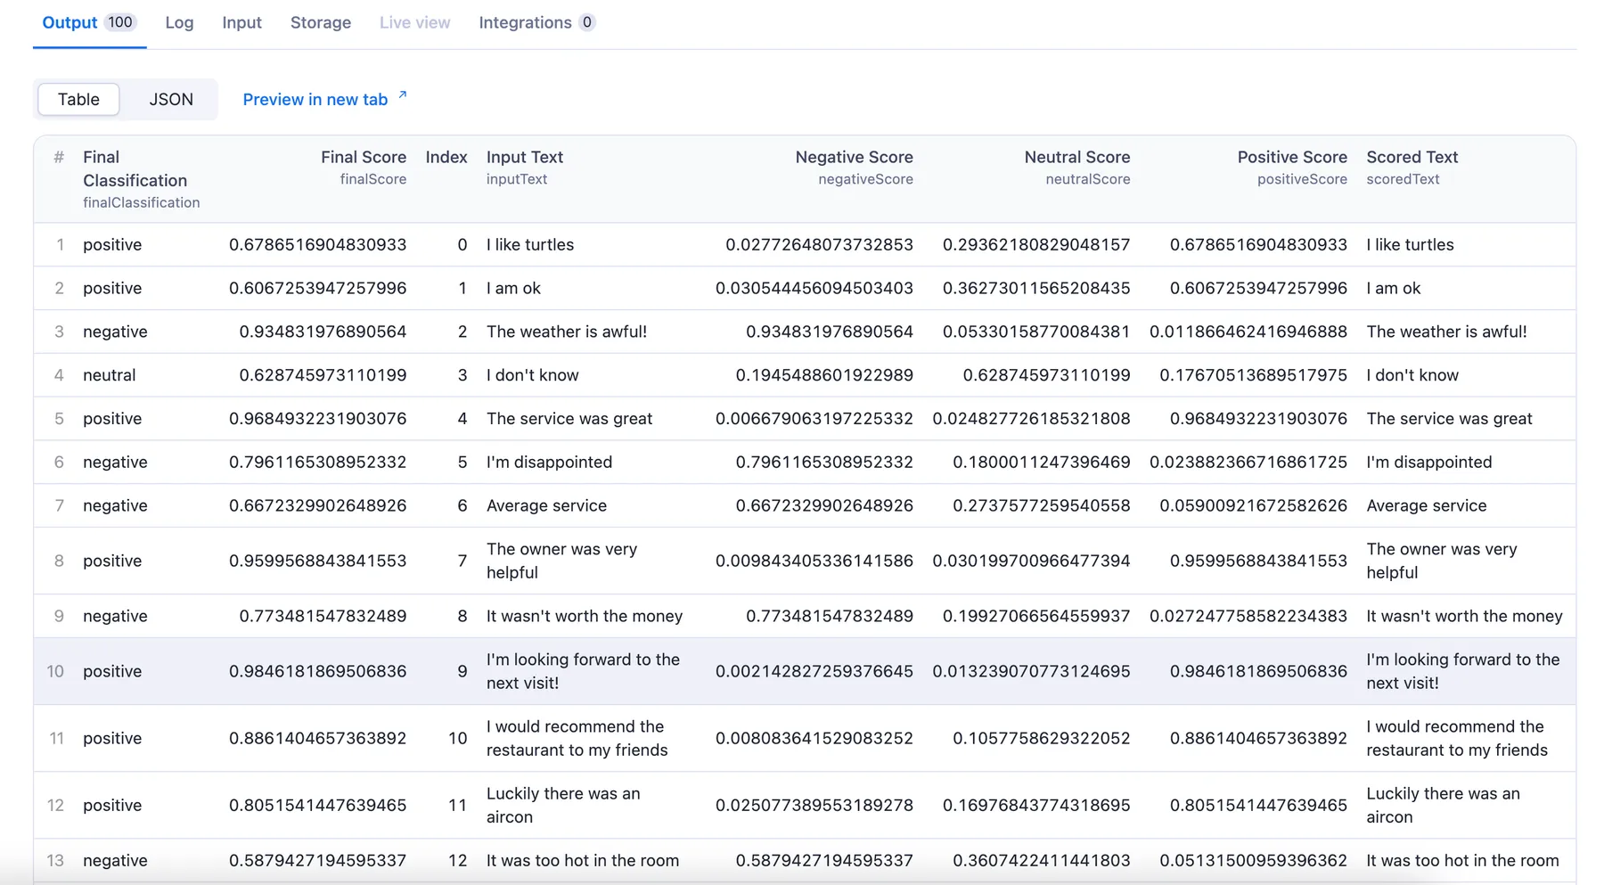
Task: Click neutral score 0.1057758629322052
Action: 1041,738
